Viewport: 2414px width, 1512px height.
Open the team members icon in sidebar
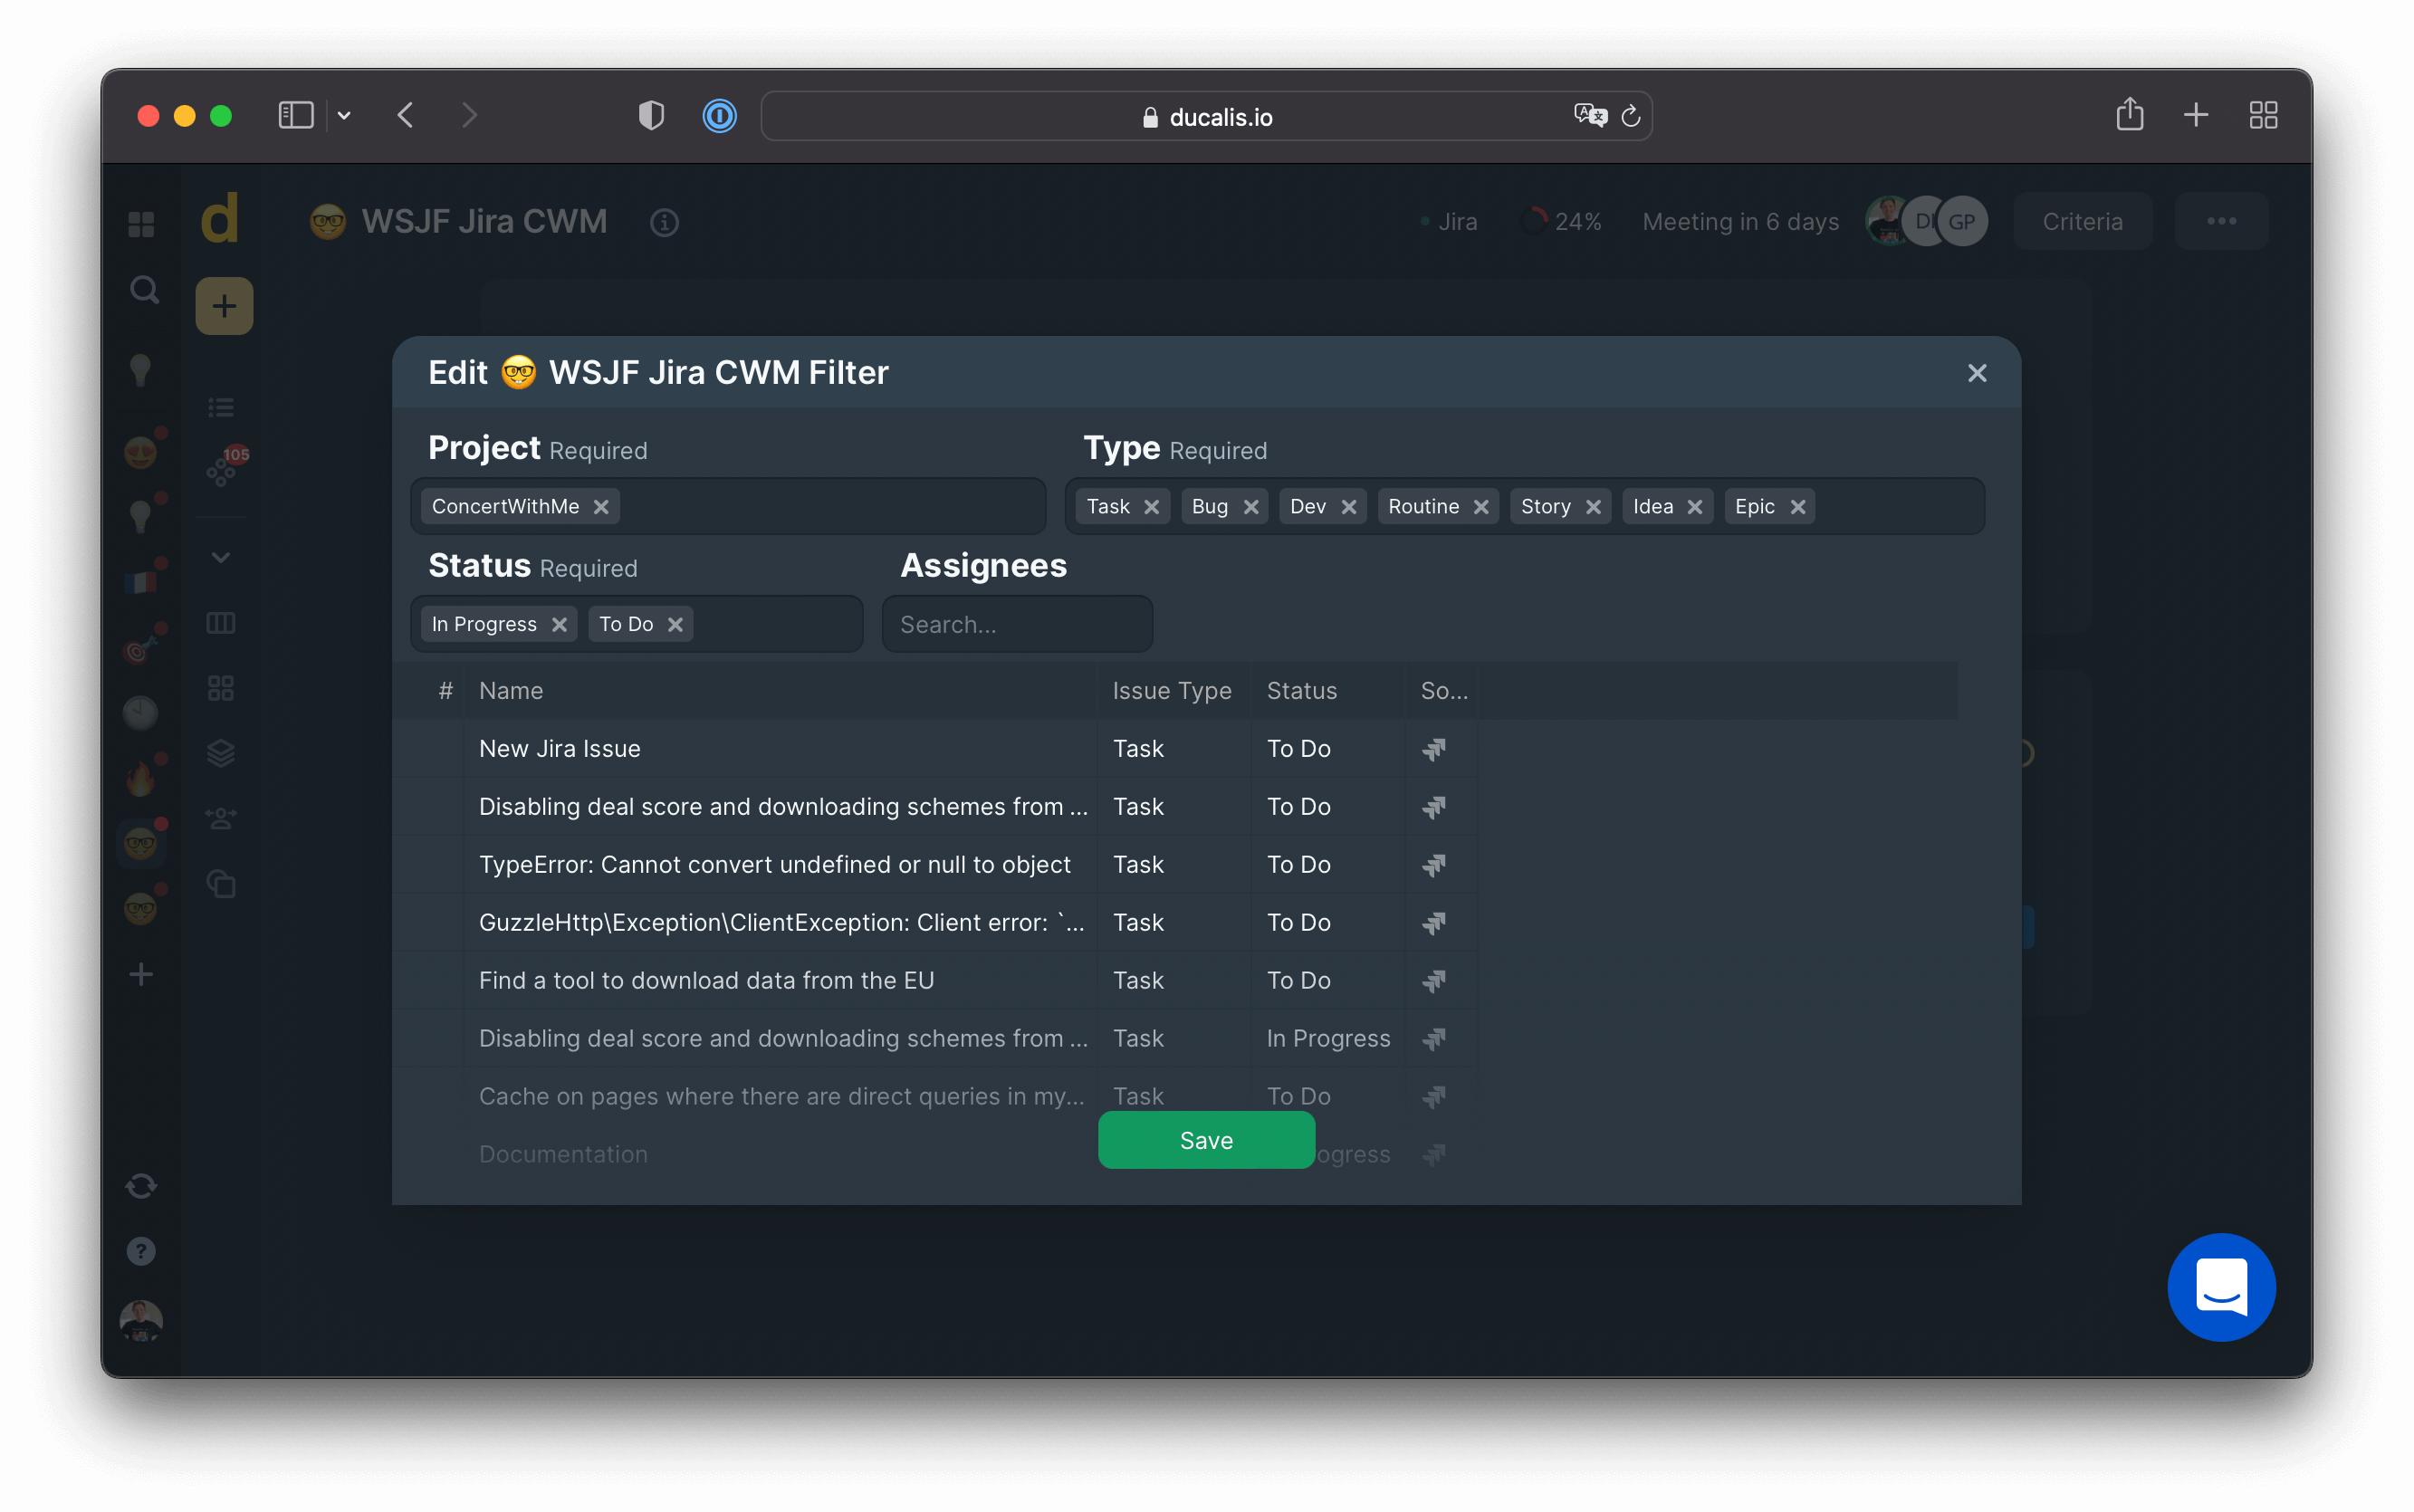[221, 820]
